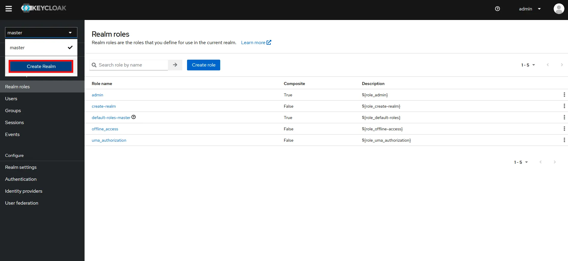Click the ${role_uma_authorization} description cell
Screen dimensions: 568x261
pos(386,140)
